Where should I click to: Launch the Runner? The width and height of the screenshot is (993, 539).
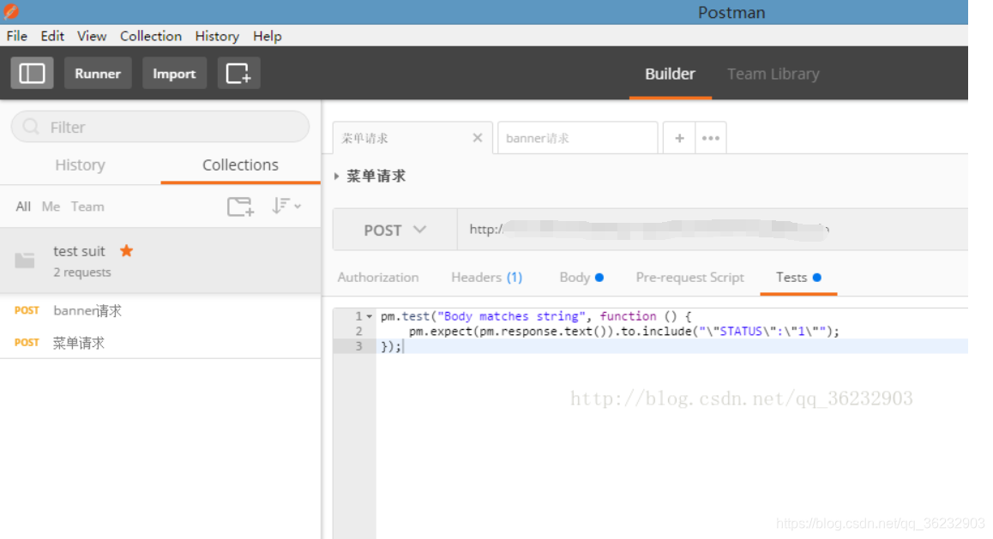click(98, 74)
